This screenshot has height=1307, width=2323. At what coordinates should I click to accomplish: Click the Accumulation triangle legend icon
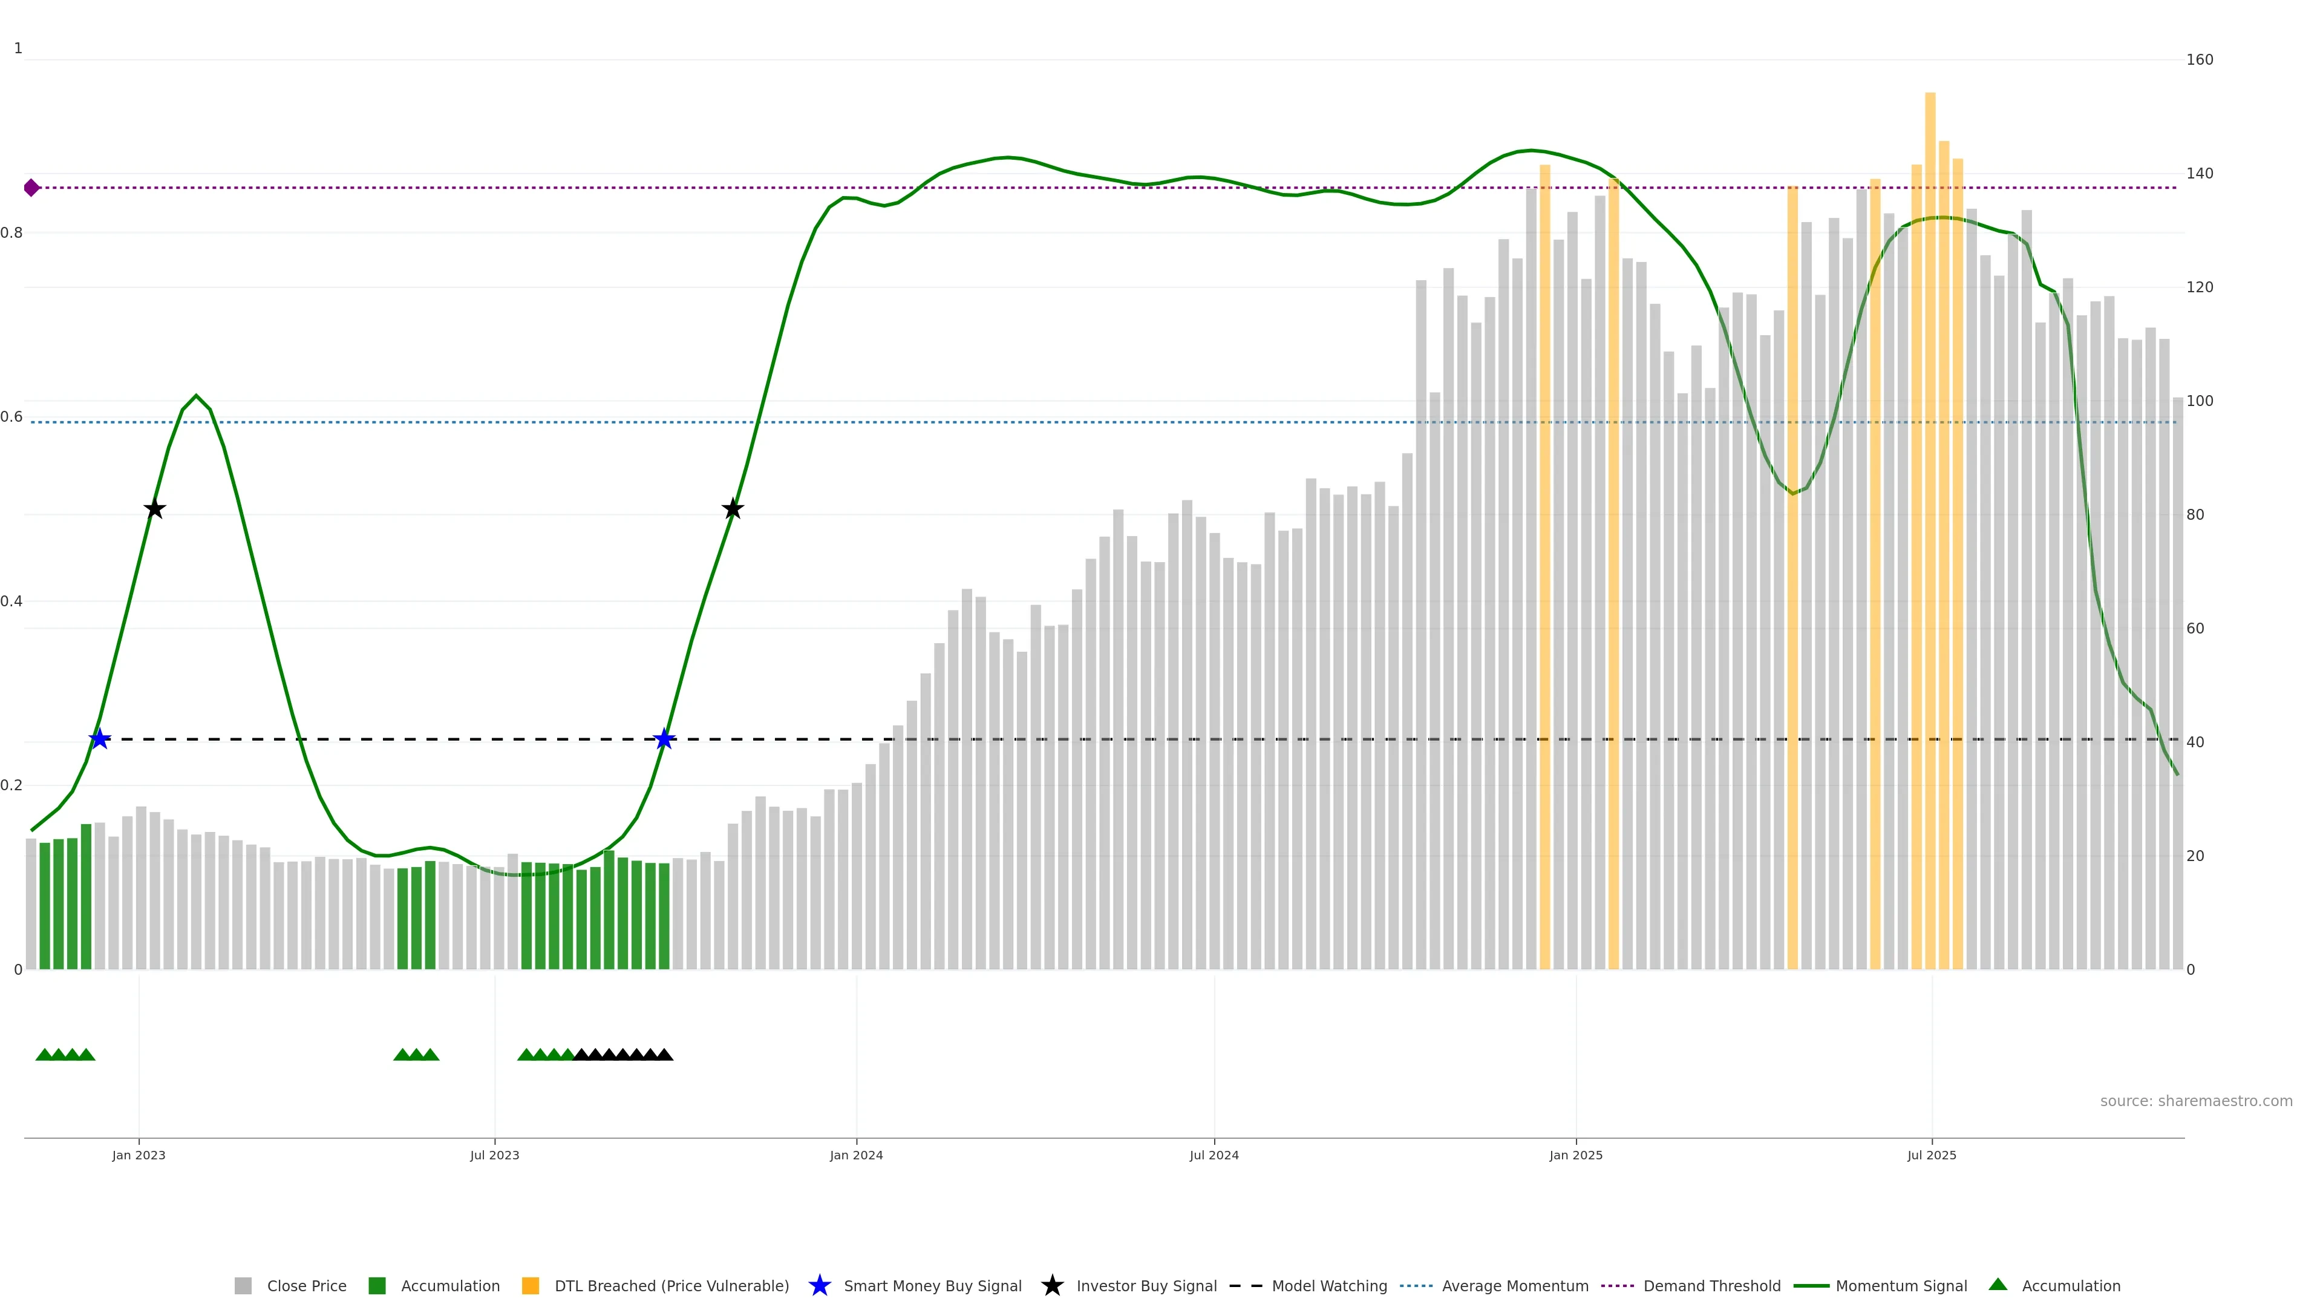(x=1998, y=1285)
